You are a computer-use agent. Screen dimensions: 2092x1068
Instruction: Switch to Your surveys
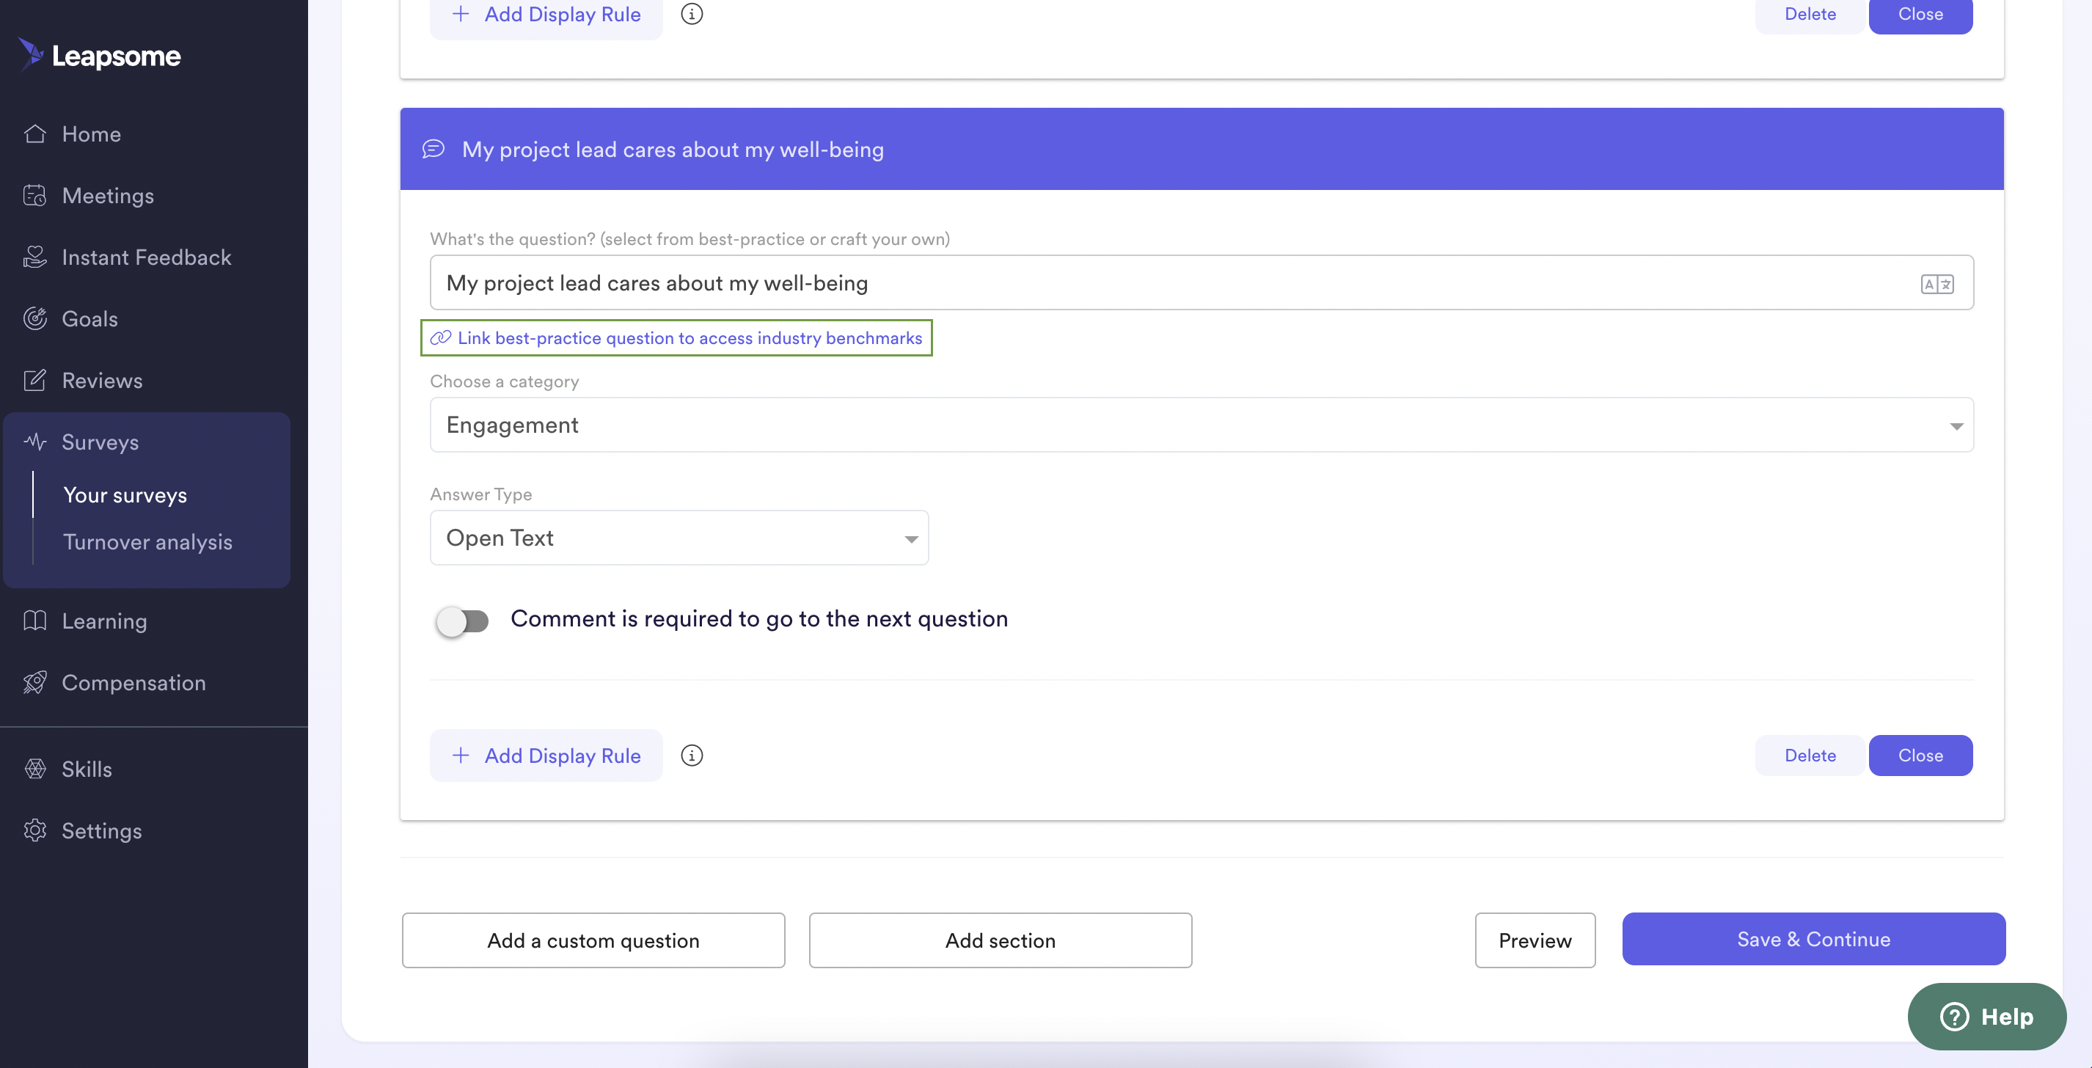tap(124, 494)
